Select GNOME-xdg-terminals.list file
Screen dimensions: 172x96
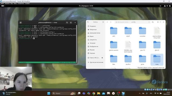click(128, 47)
